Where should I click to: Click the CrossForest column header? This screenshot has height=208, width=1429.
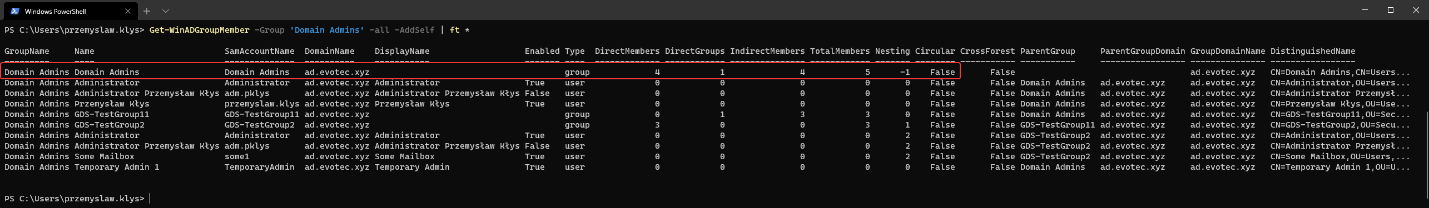coord(988,51)
